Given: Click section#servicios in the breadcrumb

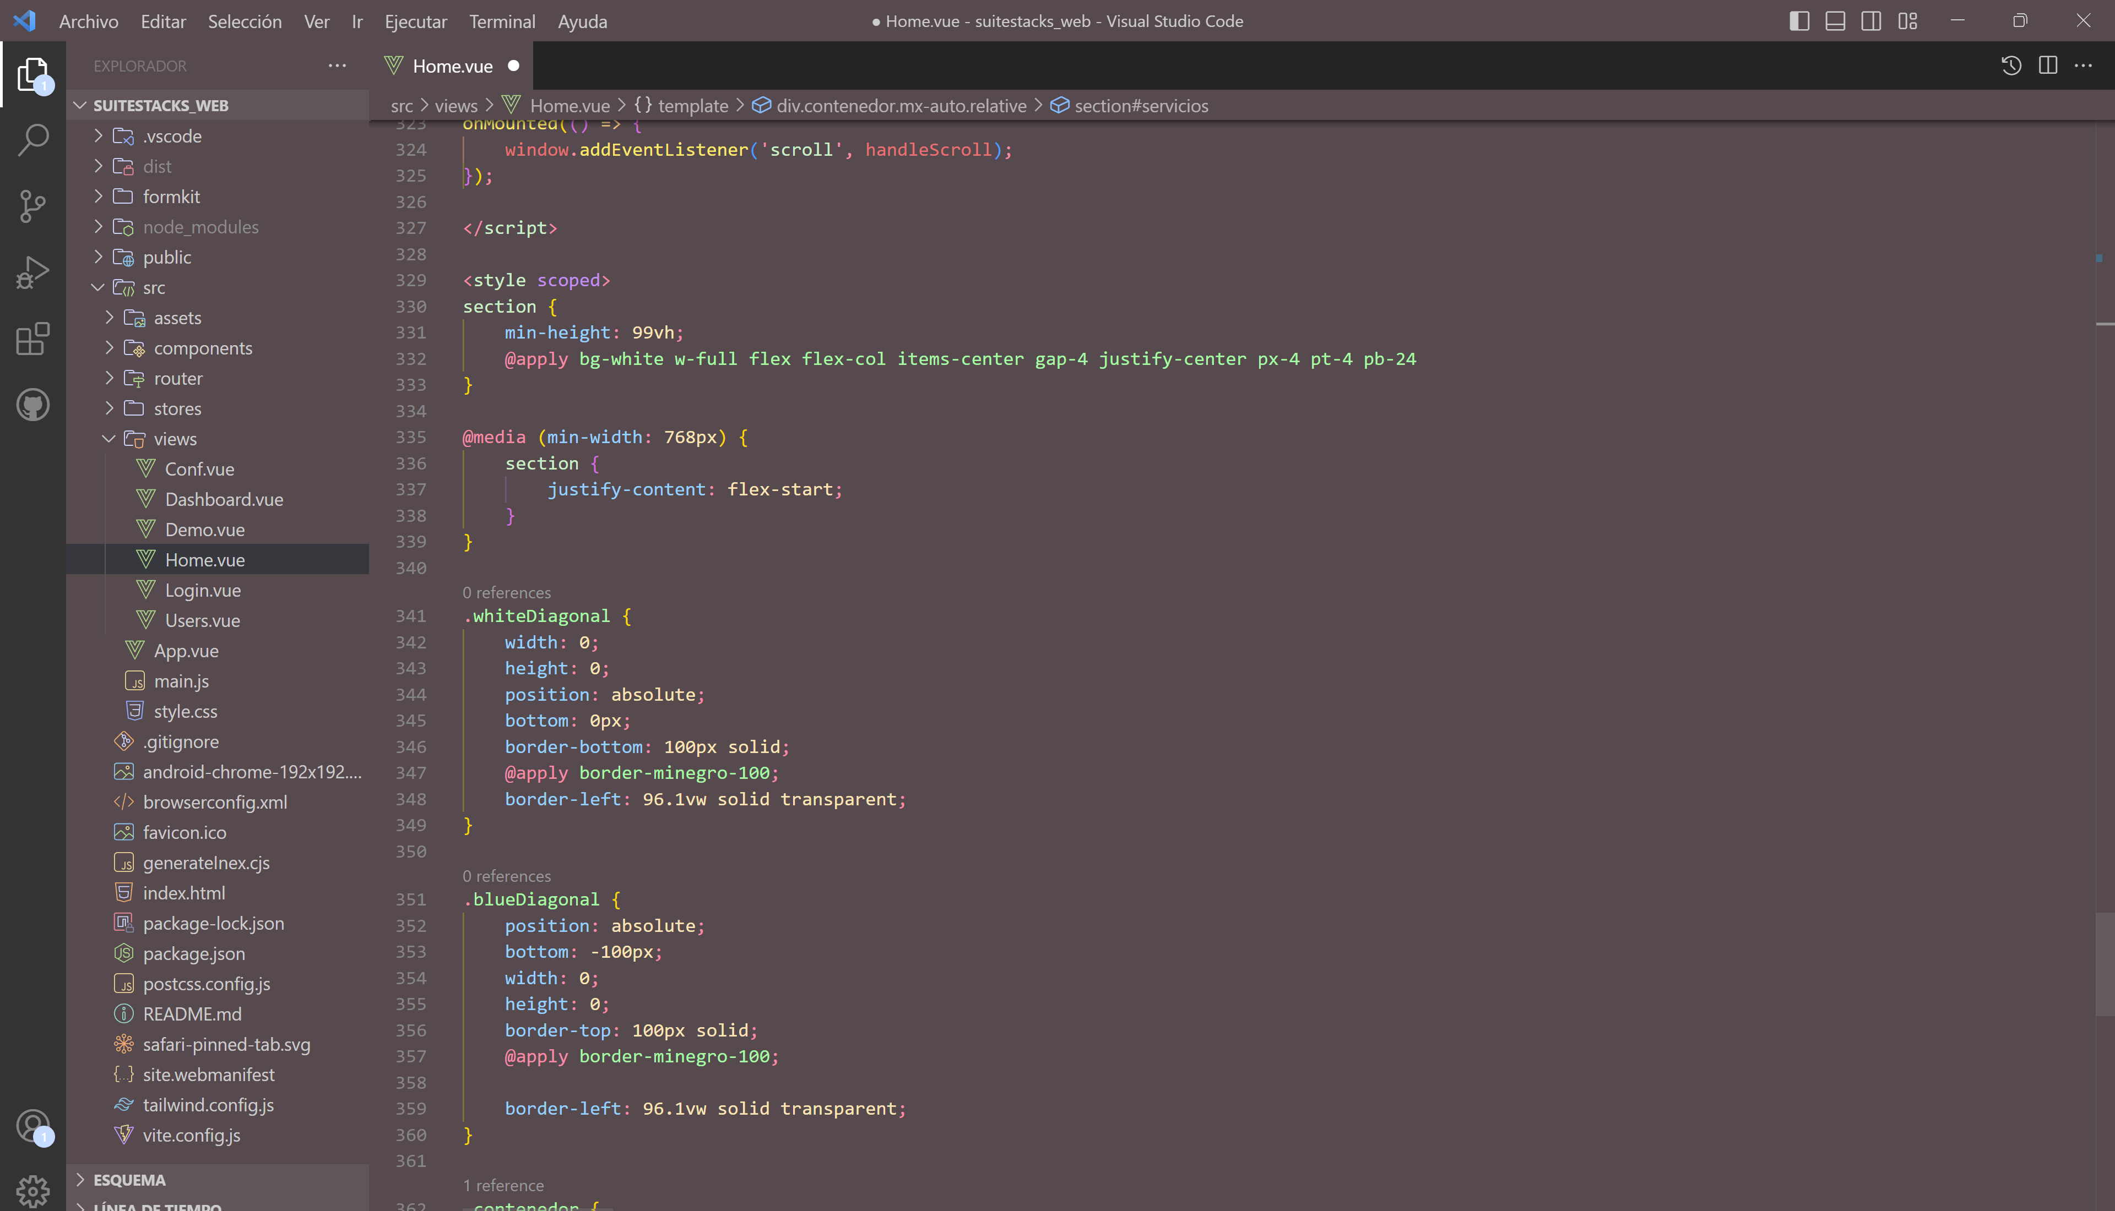Looking at the screenshot, I should click(1140, 106).
